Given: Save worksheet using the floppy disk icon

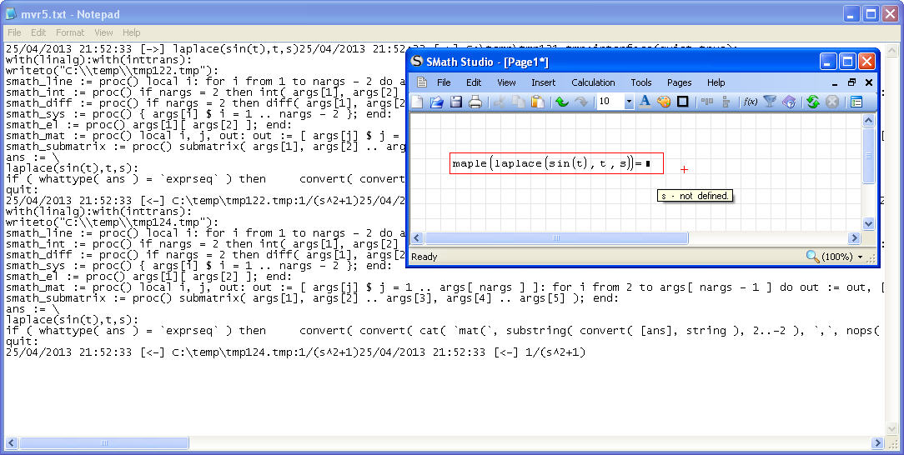Looking at the screenshot, I should (x=455, y=102).
